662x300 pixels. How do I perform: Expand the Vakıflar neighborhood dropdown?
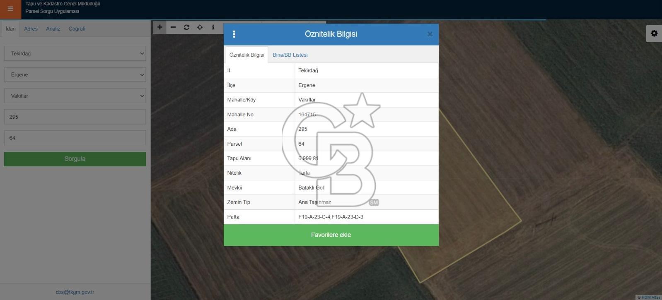pyautogui.click(x=75, y=96)
